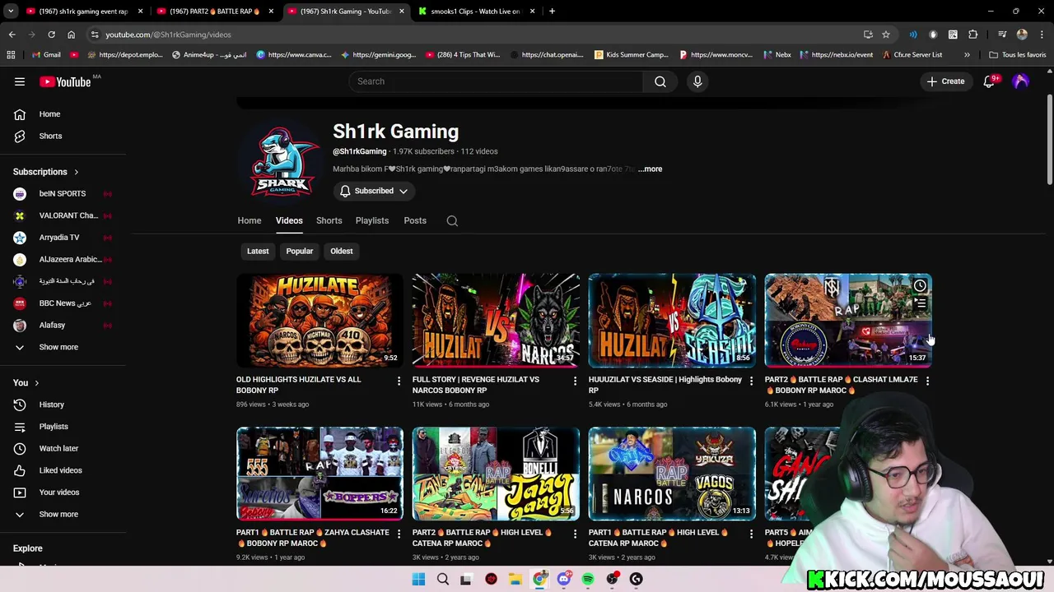Open options menu for PART1 HIGH LEVEL CATENA video
Image resolution: width=1054 pixels, height=592 pixels.
pos(751,534)
